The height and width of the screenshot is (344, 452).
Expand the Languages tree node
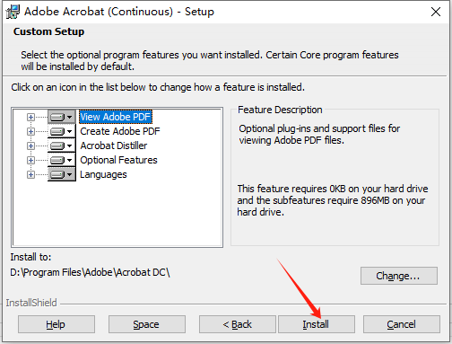pyautogui.click(x=30, y=174)
